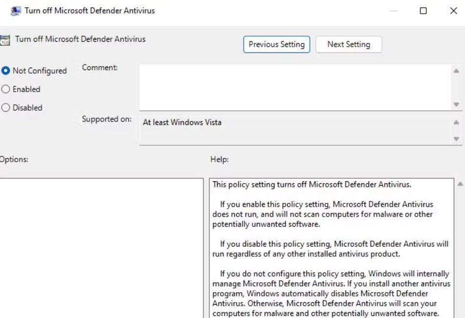The width and height of the screenshot is (465, 318).
Task: Close the Turn off Microsoft Defender Antivirus window
Action: point(453,11)
